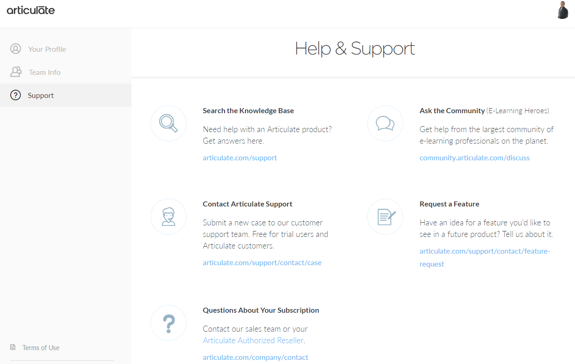Click text 'Contact our sales team or your'

(255, 329)
